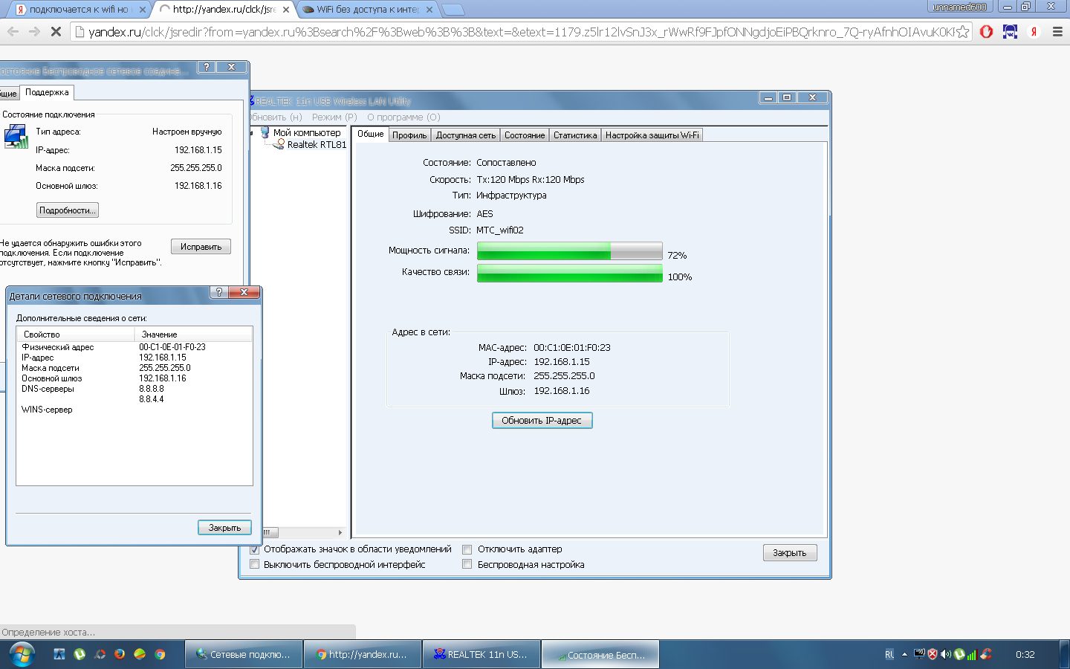Check the 'Беспроводная настройка' checkbox

coord(467,565)
